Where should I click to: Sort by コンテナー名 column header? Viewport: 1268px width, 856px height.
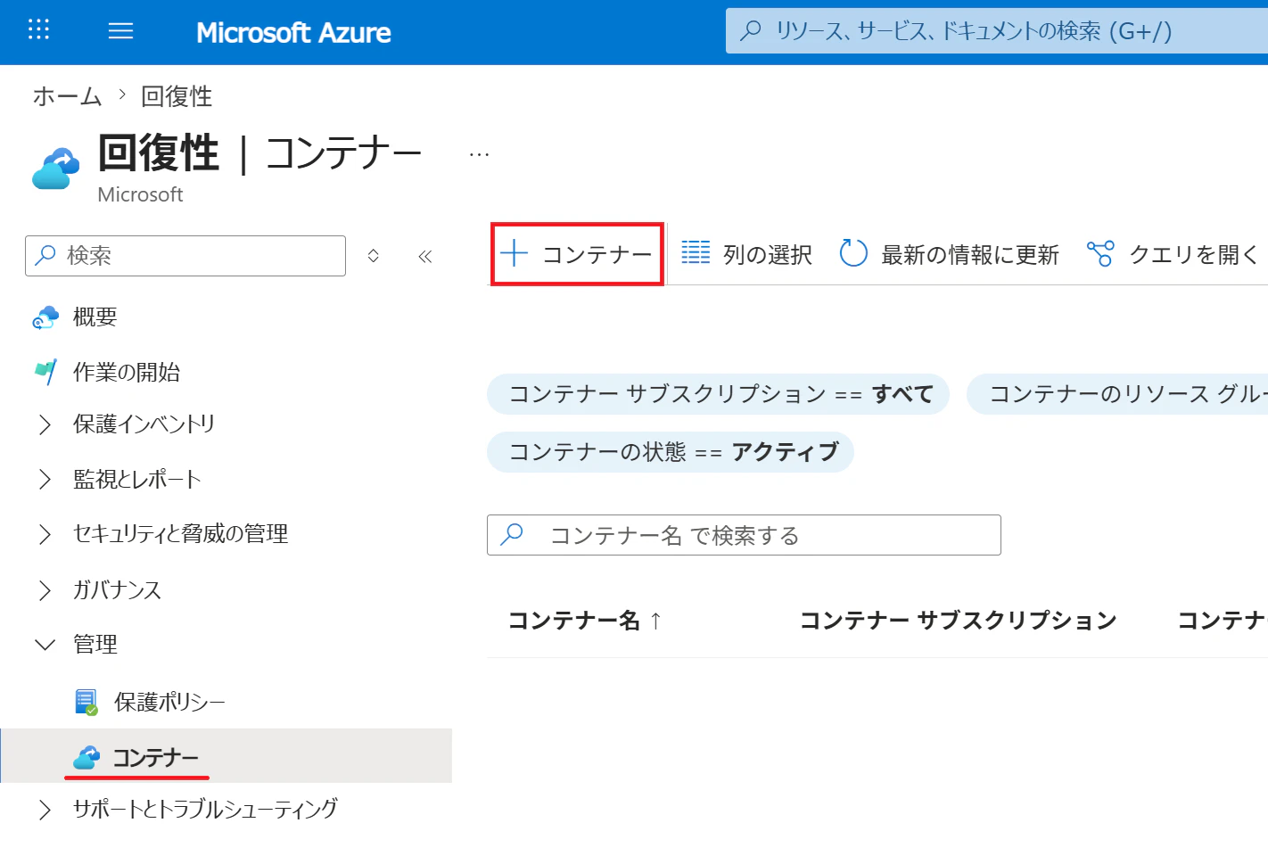[574, 621]
